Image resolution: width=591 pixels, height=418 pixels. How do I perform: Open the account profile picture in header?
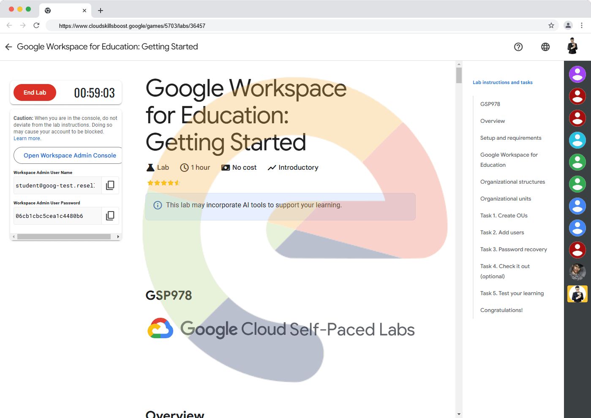coord(572,46)
